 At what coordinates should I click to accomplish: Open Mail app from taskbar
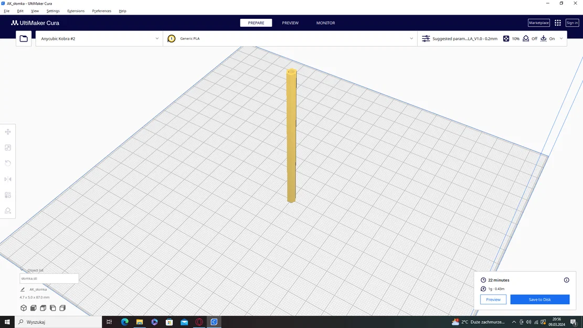click(184, 322)
